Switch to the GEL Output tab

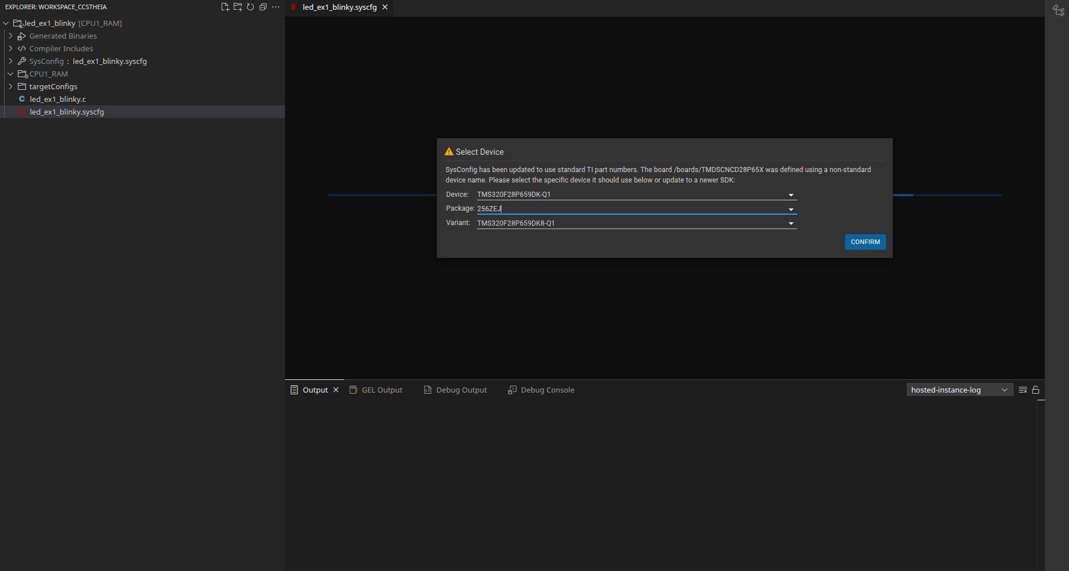coord(376,390)
